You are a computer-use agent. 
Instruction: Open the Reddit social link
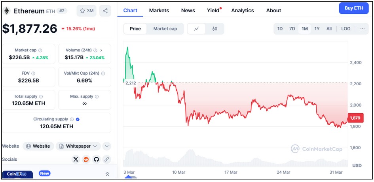coord(86,159)
